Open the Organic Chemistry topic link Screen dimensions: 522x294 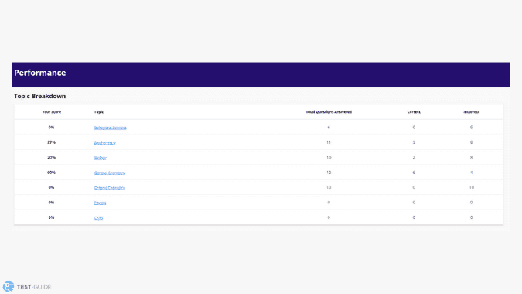[109, 188]
